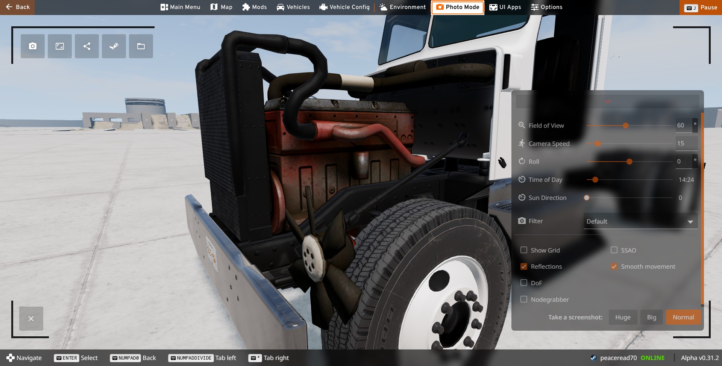Click the share screenshot icon
The image size is (722, 366).
tap(87, 46)
